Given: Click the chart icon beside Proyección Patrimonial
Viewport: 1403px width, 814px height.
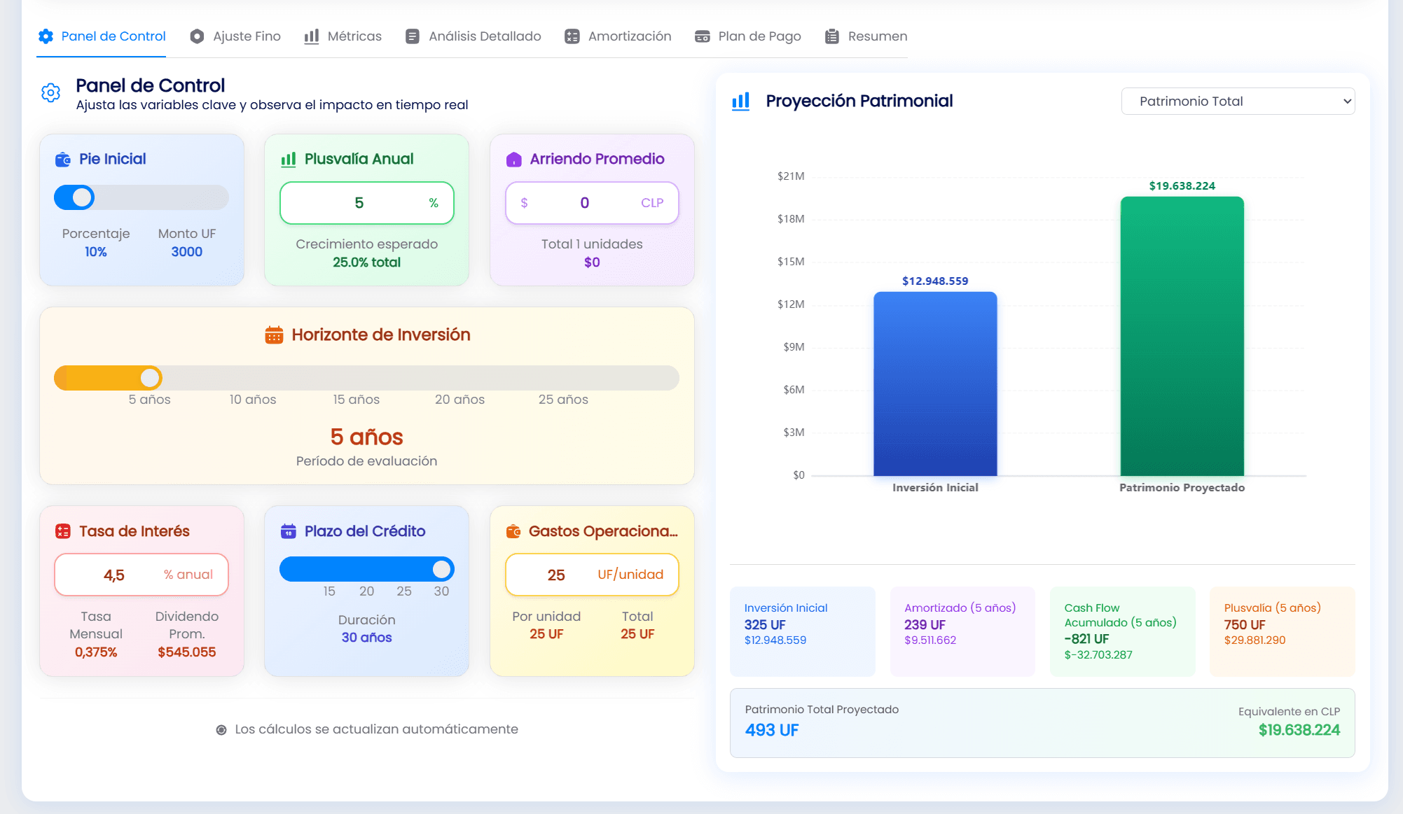Looking at the screenshot, I should point(740,101).
